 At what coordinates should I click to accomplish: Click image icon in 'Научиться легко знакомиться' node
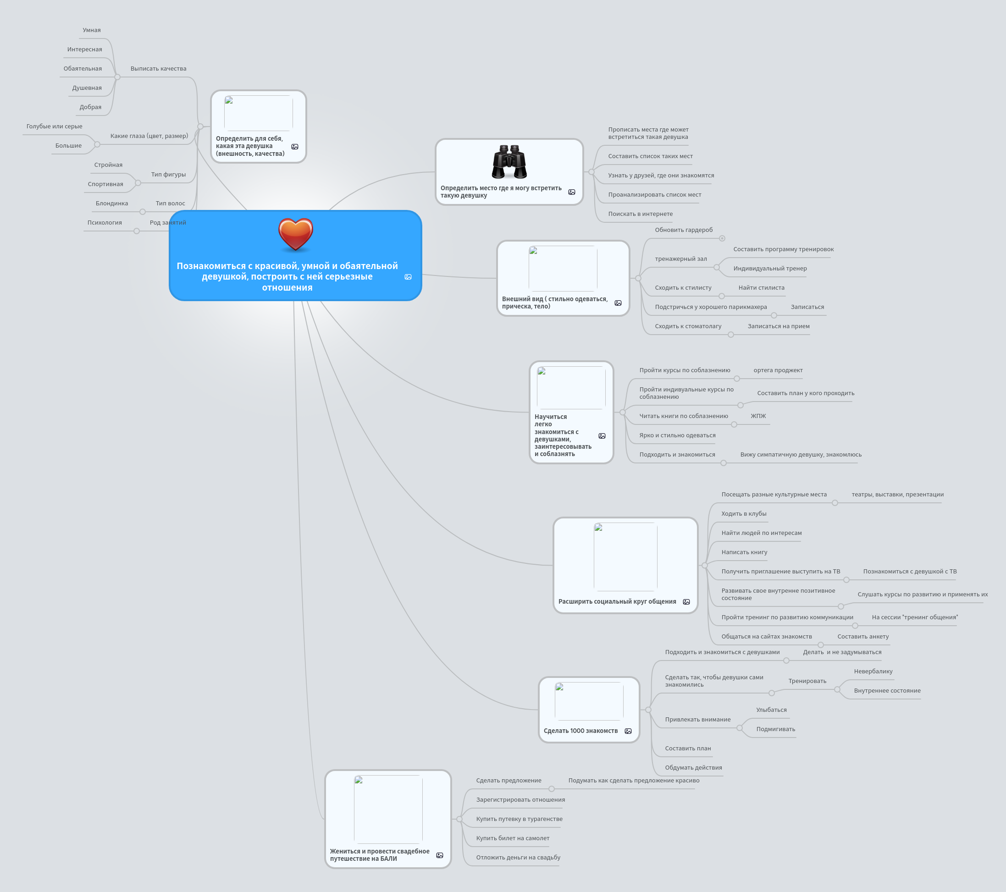(602, 436)
